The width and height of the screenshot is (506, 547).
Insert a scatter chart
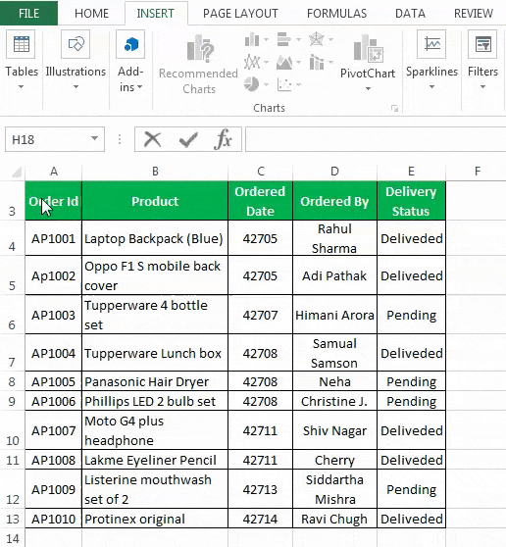point(284,84)
